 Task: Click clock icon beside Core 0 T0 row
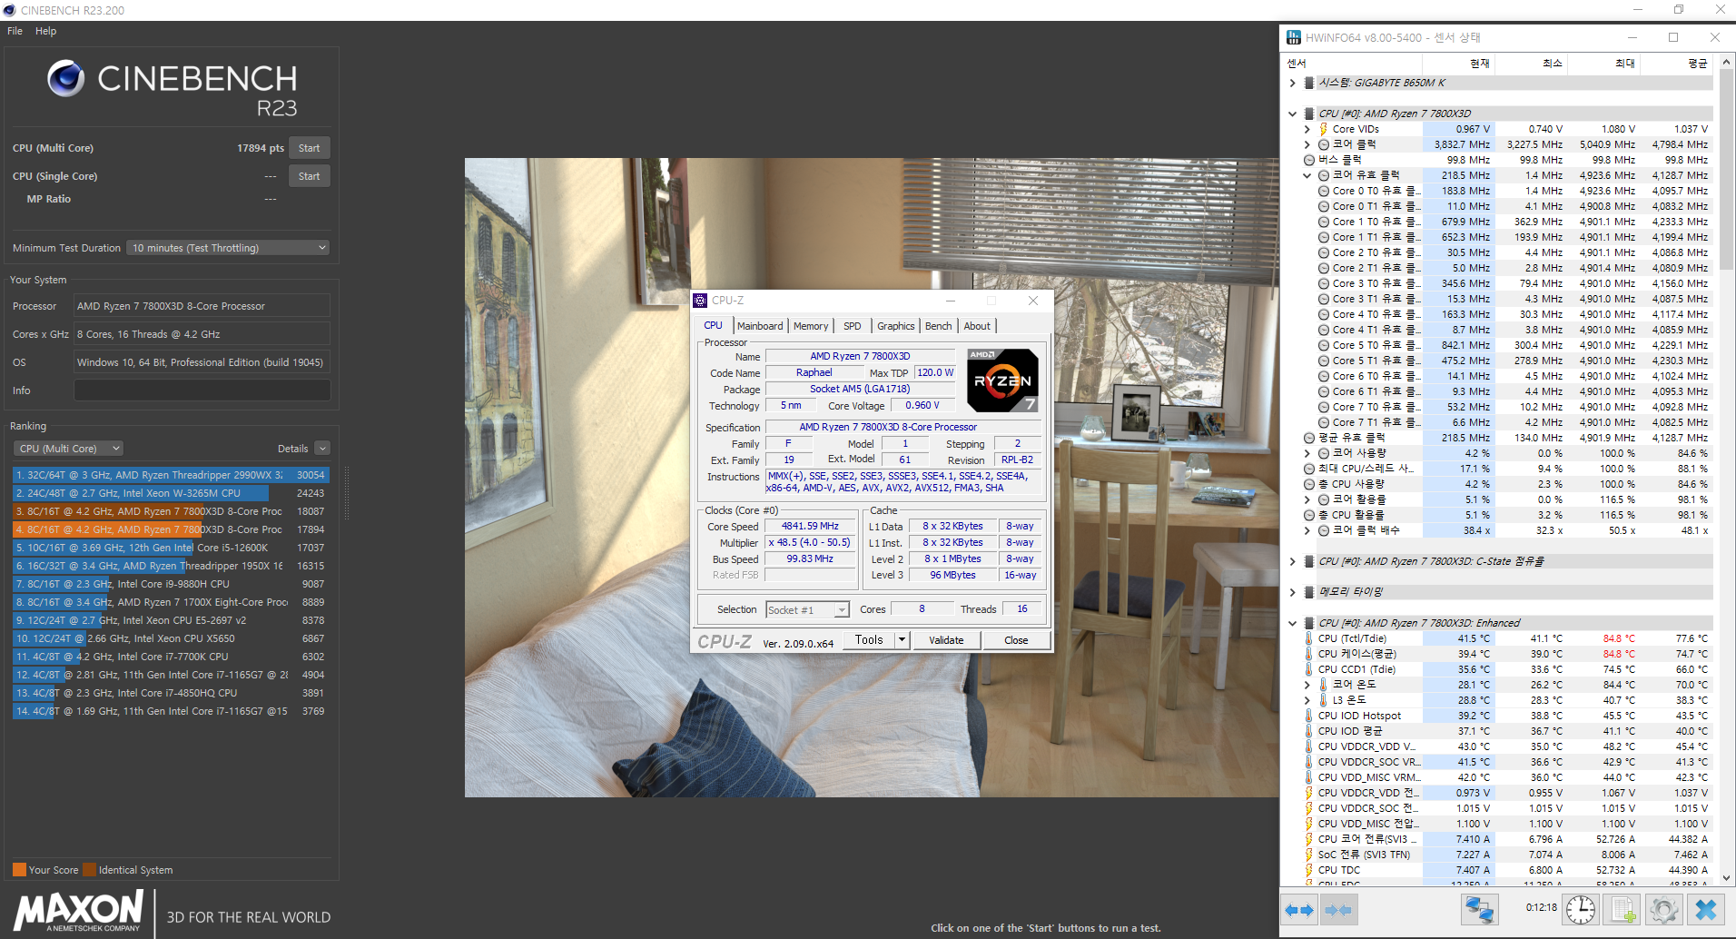pyautogui.click(x=1324, y=191)
